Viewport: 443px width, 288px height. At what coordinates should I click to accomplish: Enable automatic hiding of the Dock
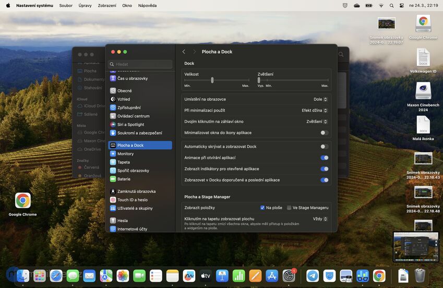click(x=324, y=147)
